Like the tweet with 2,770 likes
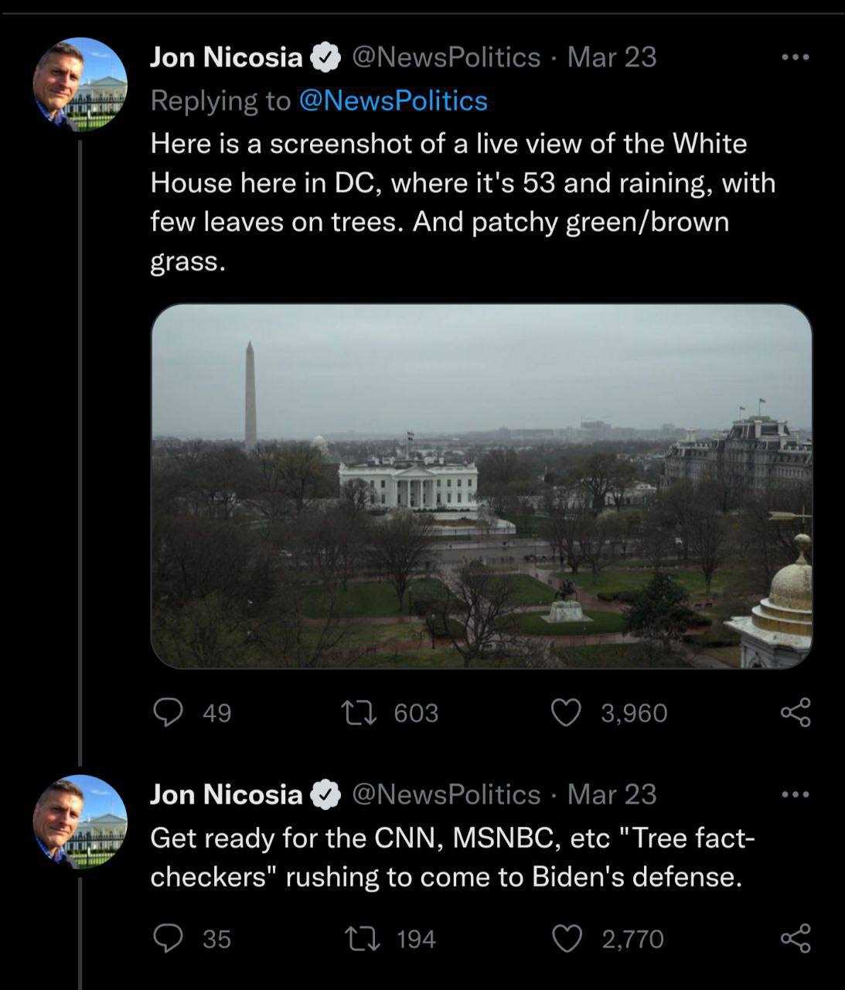845x990 pixels. [566, 938]
